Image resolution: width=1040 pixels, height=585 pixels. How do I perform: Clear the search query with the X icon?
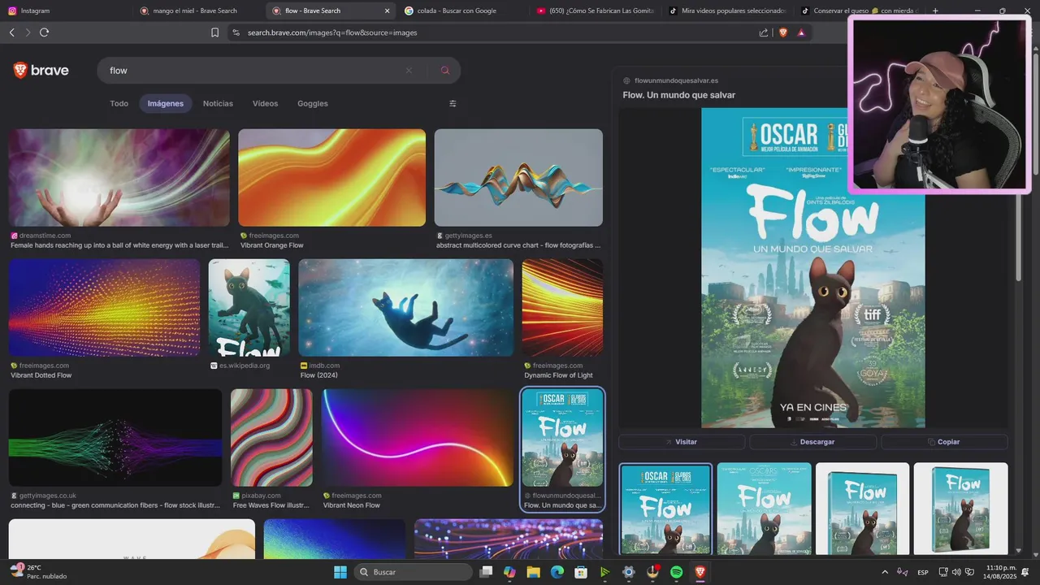(409, 71)
